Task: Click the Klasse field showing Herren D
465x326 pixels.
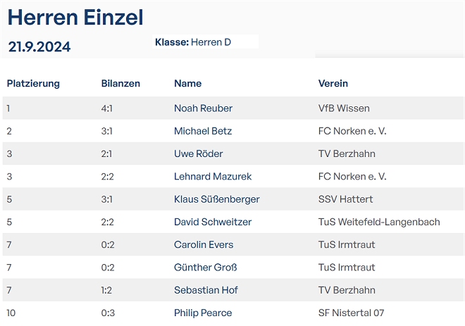Action: point(210,42)
